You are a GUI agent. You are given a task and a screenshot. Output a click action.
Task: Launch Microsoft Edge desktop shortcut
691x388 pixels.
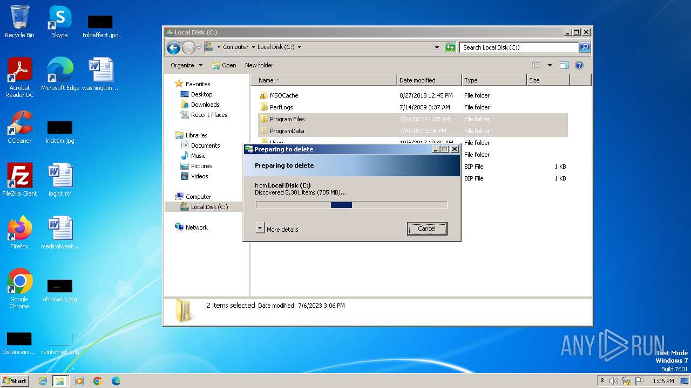[x=60, y=74]
